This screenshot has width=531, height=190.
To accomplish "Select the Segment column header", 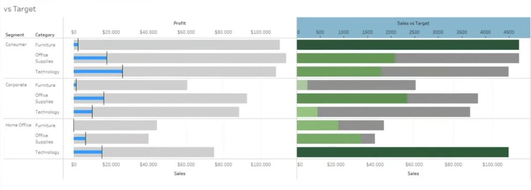I will coord(15,35).
